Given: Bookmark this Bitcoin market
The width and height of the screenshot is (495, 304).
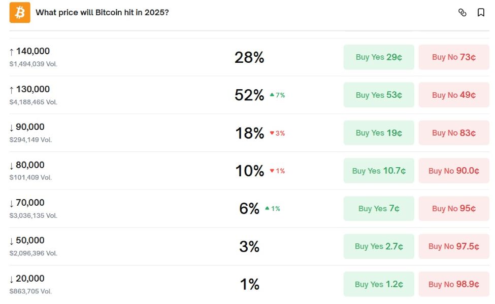Looking at the screenshot, I should pos(481,13).
